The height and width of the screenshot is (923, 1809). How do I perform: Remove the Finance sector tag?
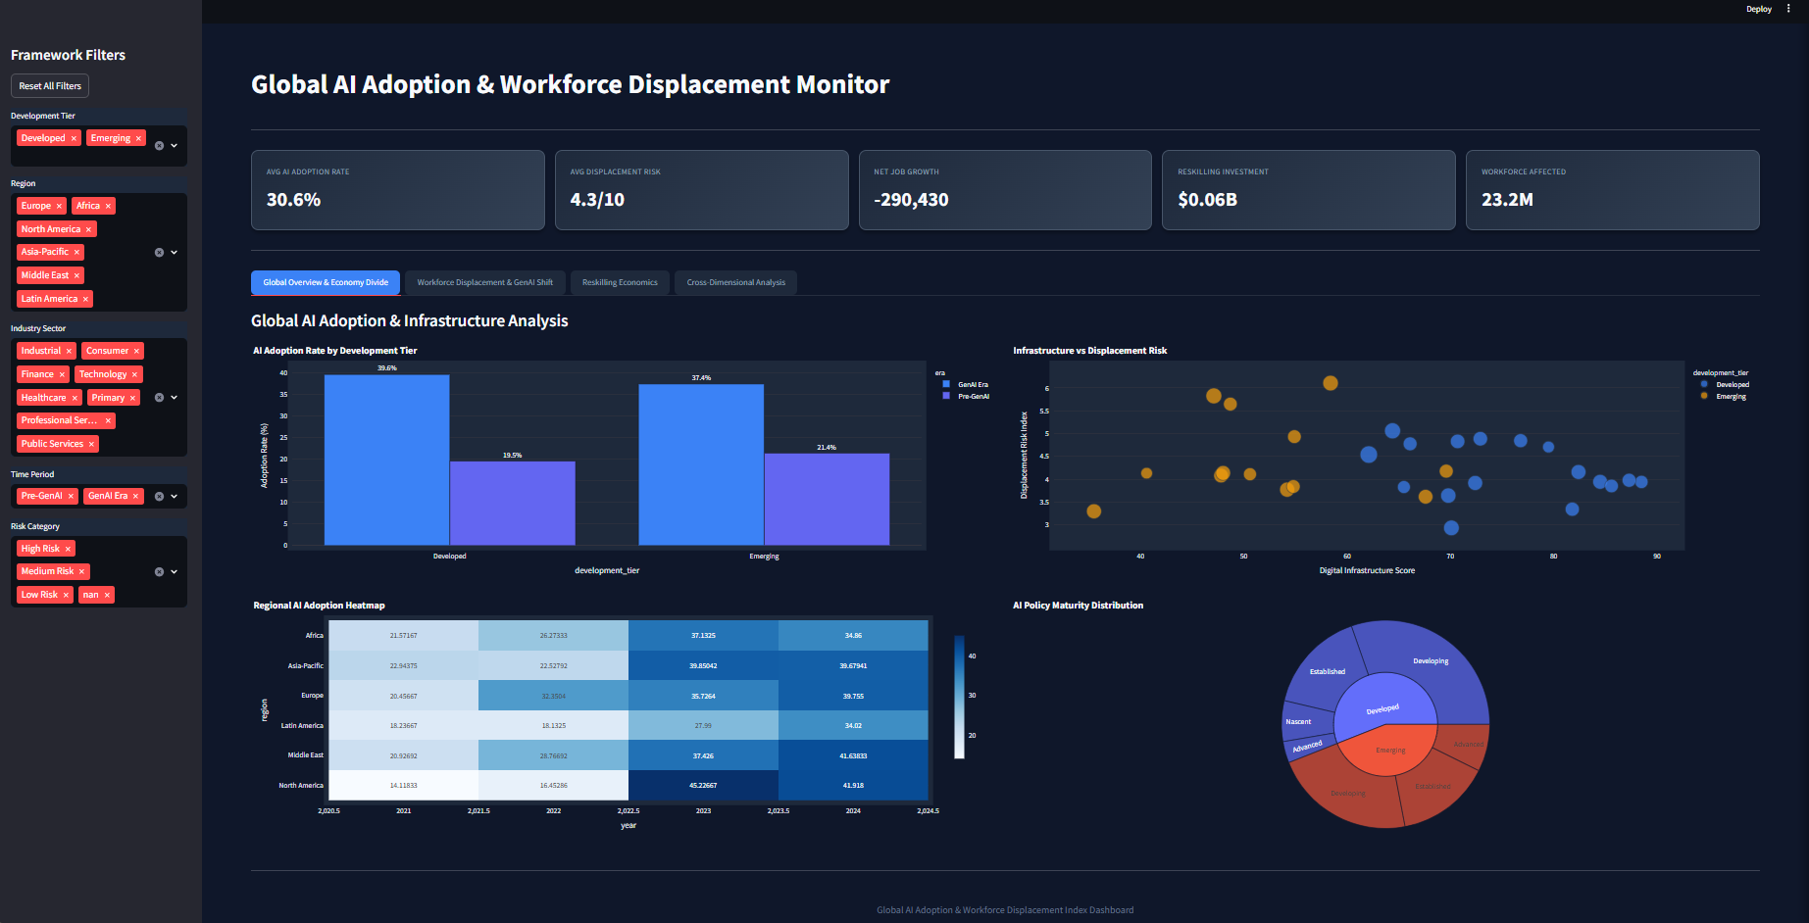coord(62,374)
